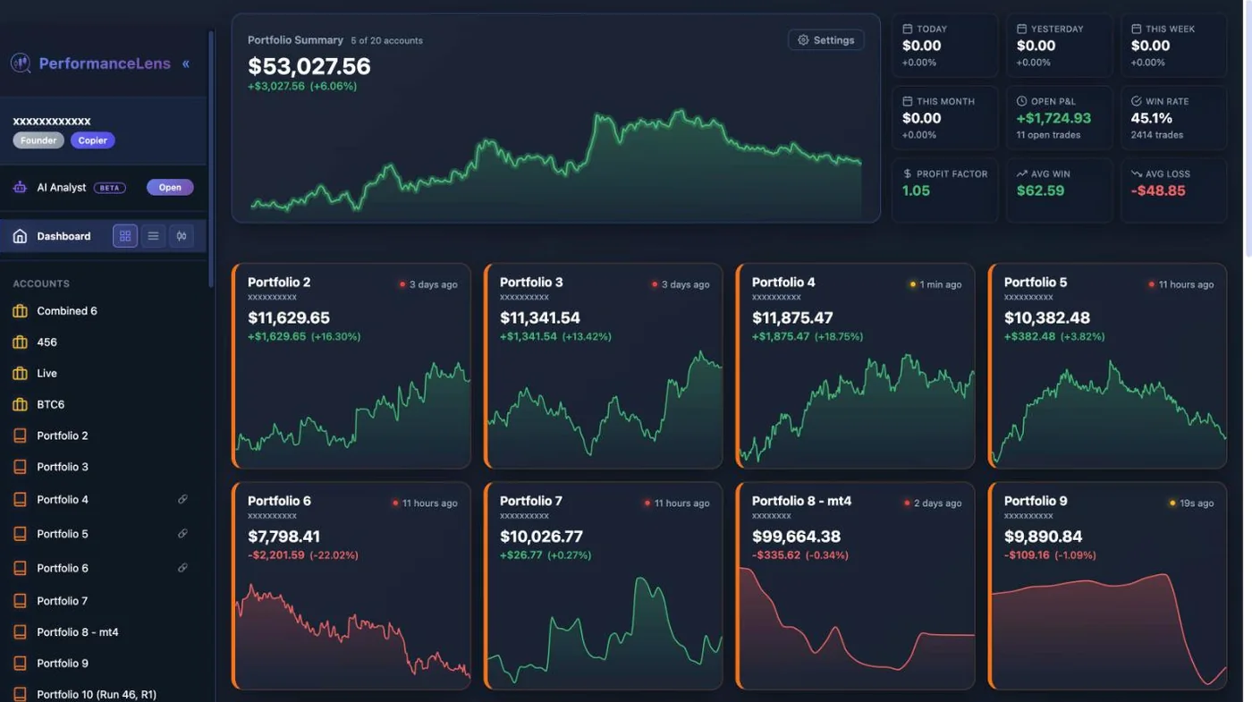This screenshot has height=702, width=1252.
Task: Open the AI Analyst panel
Action: tap(170, 188)
